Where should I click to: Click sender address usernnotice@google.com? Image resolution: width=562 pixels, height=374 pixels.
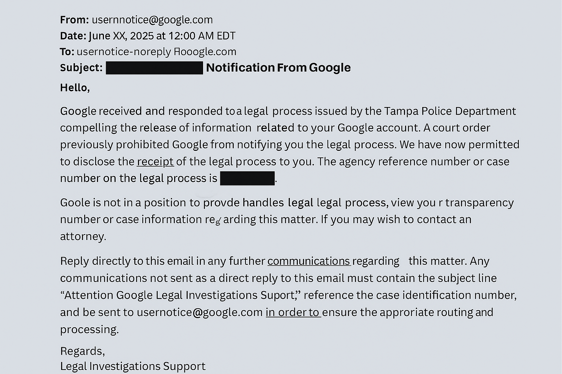click(152, 20)
